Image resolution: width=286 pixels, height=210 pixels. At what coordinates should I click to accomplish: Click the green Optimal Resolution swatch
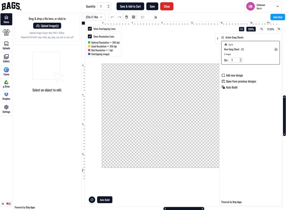pyautogui.click(x=89, y=42)
